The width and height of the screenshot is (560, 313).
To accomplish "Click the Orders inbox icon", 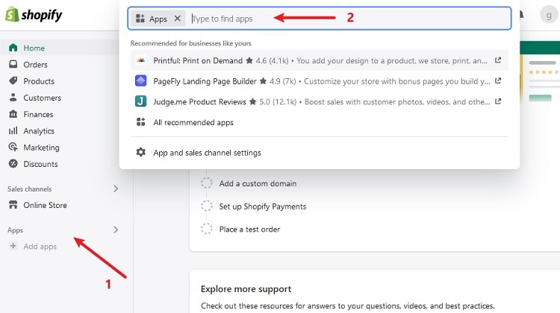I will [13, 64].
